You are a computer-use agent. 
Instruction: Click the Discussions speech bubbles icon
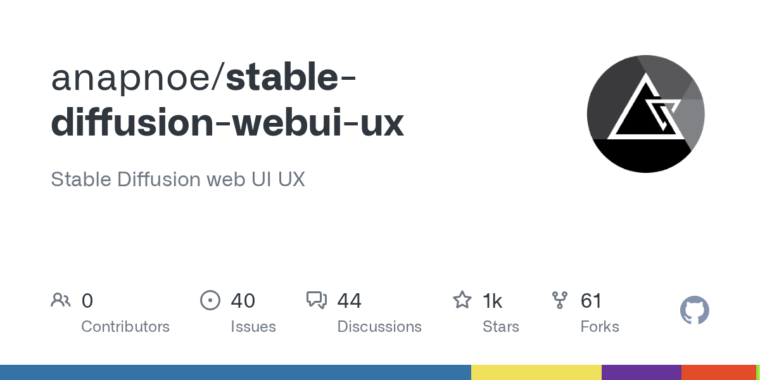point(316,300)
